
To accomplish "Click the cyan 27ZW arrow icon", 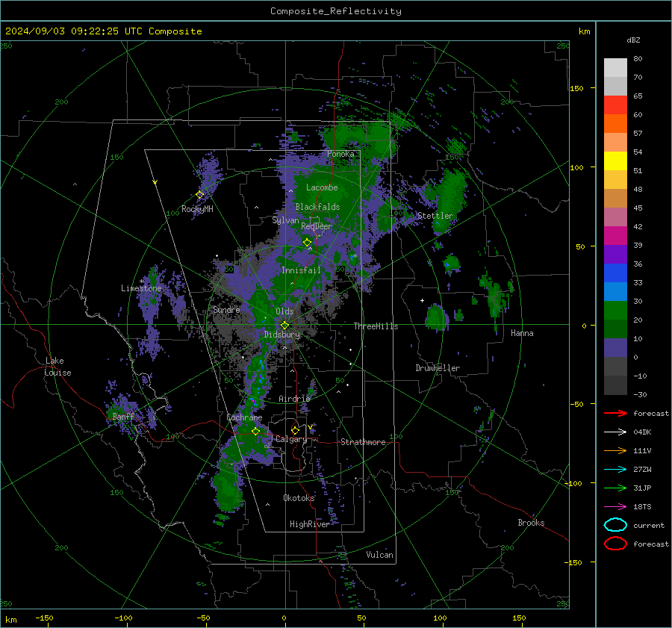I will [615, 470].
